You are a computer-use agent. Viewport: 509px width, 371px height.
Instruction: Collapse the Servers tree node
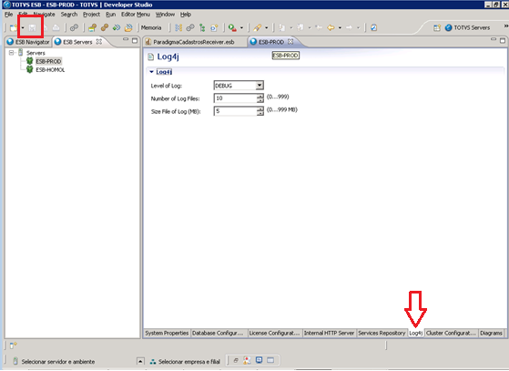click(11, 53)
